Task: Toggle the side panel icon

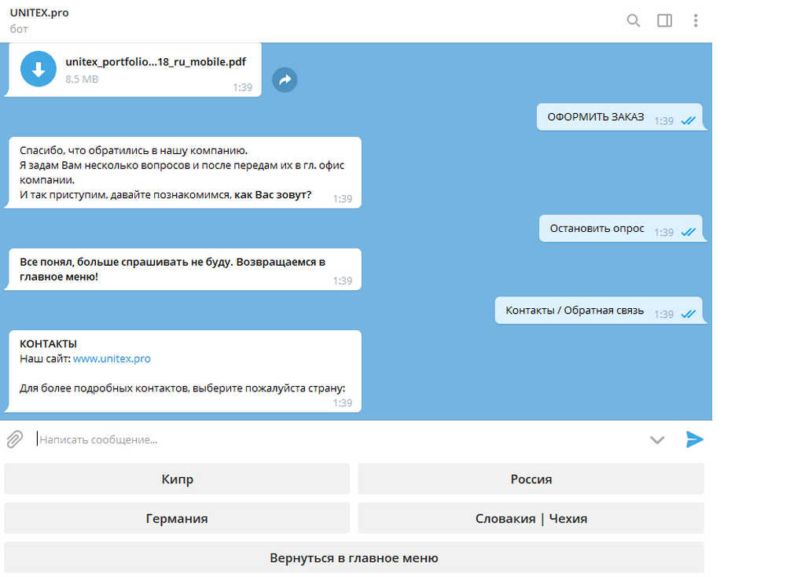Action: coord(664,20)
